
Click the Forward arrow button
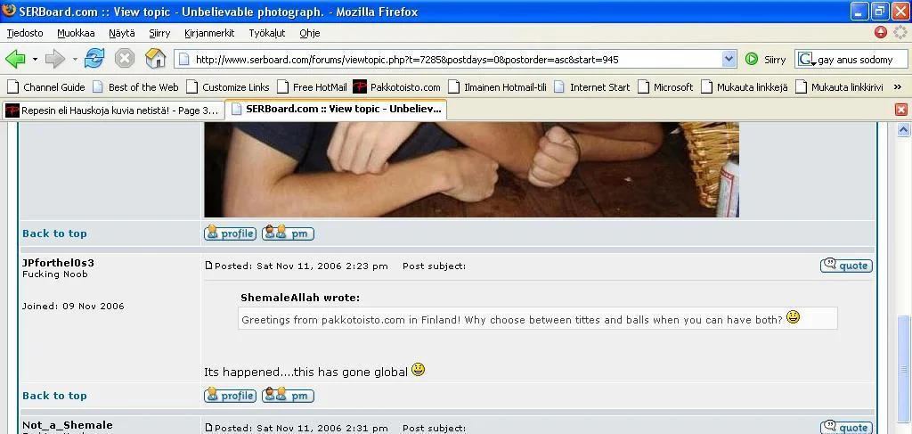[55, 59]
